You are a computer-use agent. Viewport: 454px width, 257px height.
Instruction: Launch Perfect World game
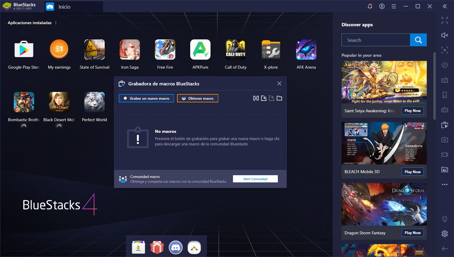95,102
